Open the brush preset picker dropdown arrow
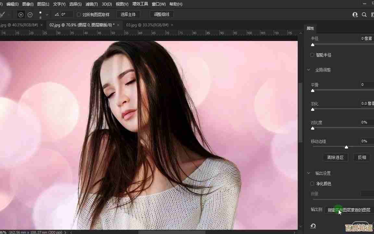 [x=47, y=15]
